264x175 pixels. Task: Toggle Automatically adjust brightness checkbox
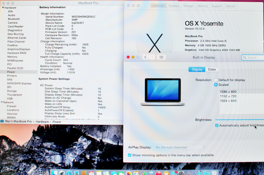(x=217, y=125)
